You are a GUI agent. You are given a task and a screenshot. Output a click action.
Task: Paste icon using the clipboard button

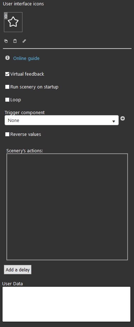[x=15, y=41]
